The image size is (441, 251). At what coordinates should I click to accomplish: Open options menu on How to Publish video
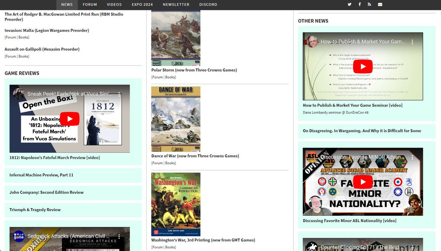tap(412, 42)
